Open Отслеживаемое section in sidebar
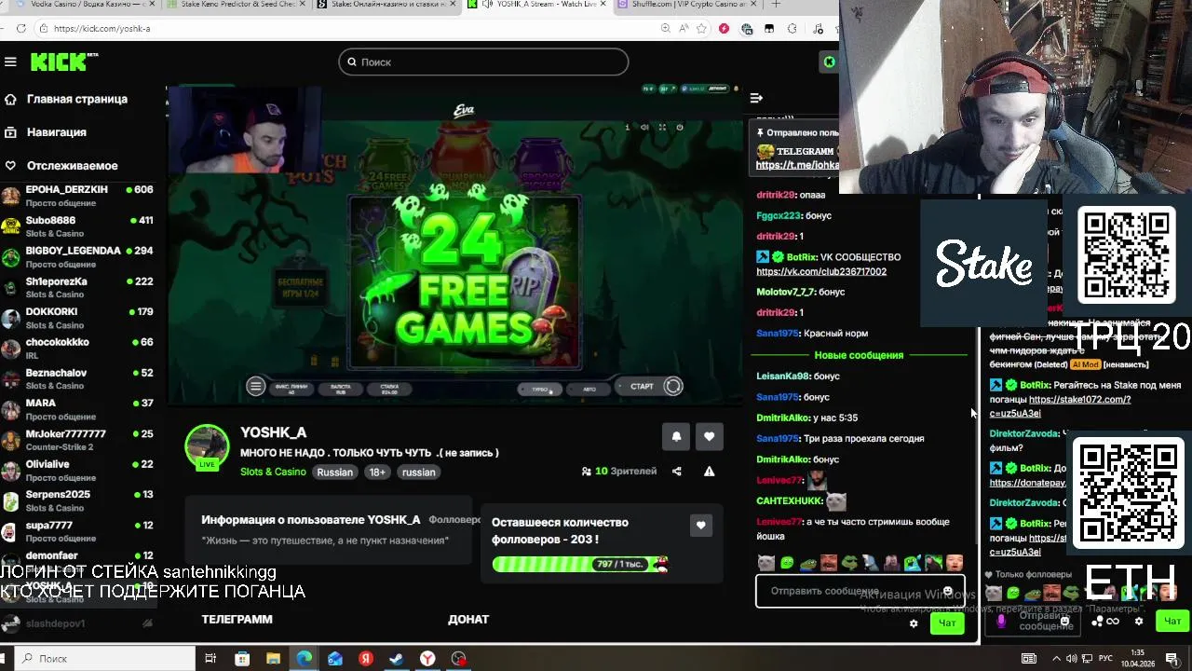The image size is (1192, 671). (x=61, y=166)
